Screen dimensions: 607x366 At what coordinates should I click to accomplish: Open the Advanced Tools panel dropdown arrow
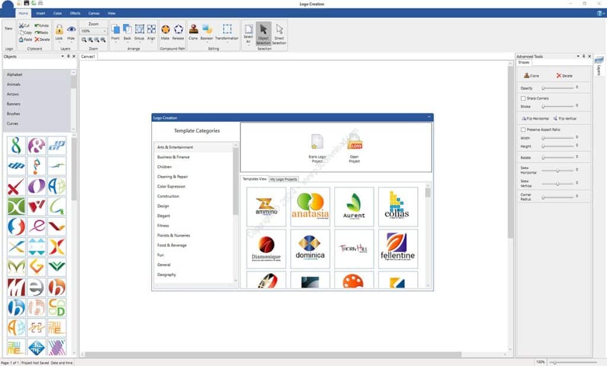click(x=578, y=56)
